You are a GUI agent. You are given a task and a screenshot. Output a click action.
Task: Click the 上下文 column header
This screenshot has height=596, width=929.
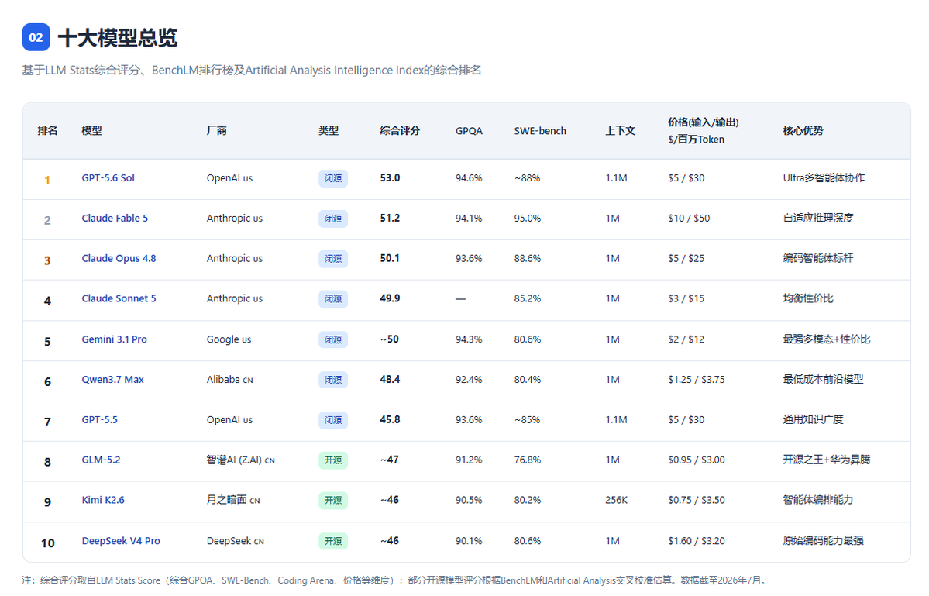tap(621, 130)
